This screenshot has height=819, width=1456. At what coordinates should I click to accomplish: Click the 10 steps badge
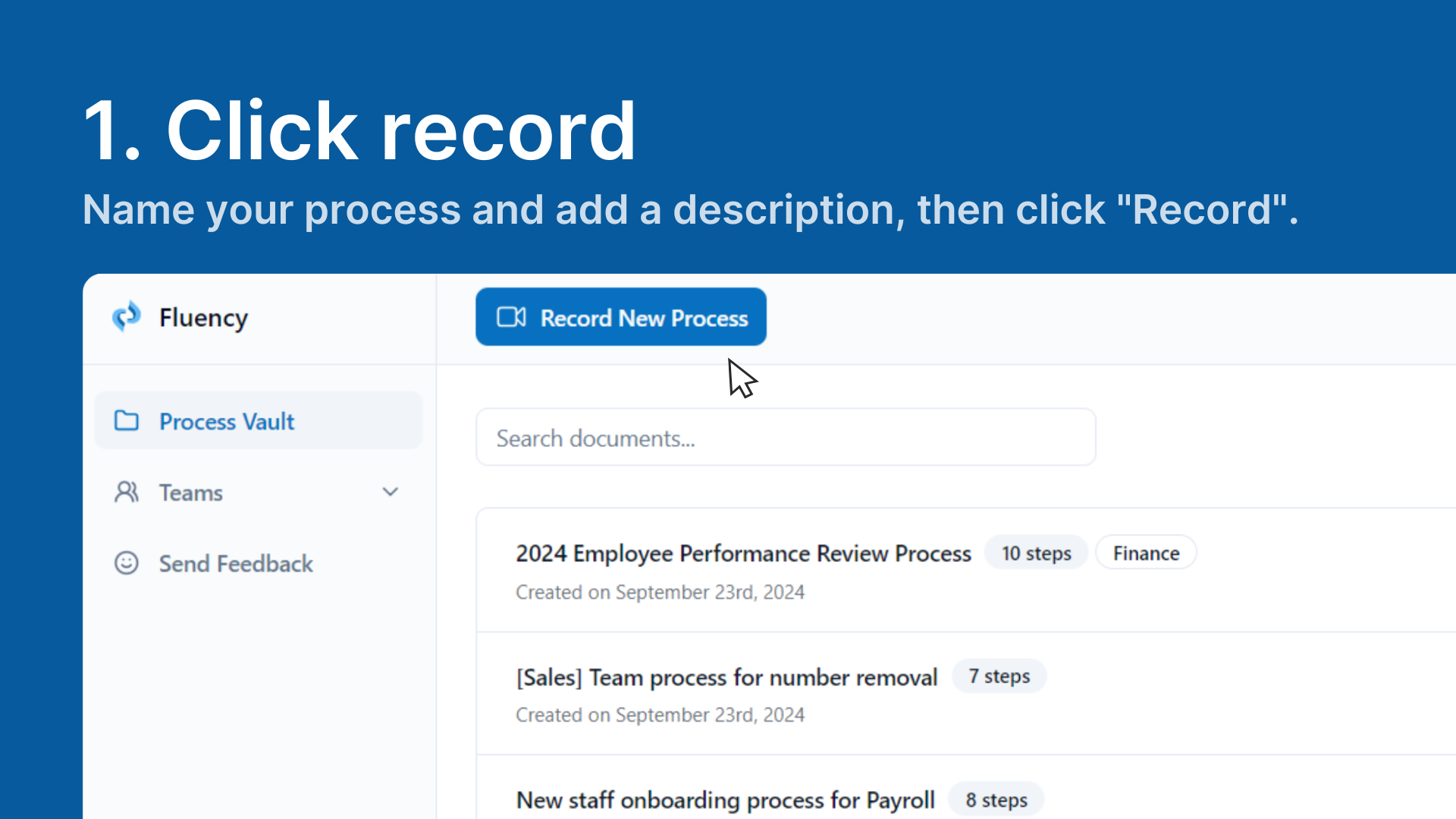(1036, 554)
